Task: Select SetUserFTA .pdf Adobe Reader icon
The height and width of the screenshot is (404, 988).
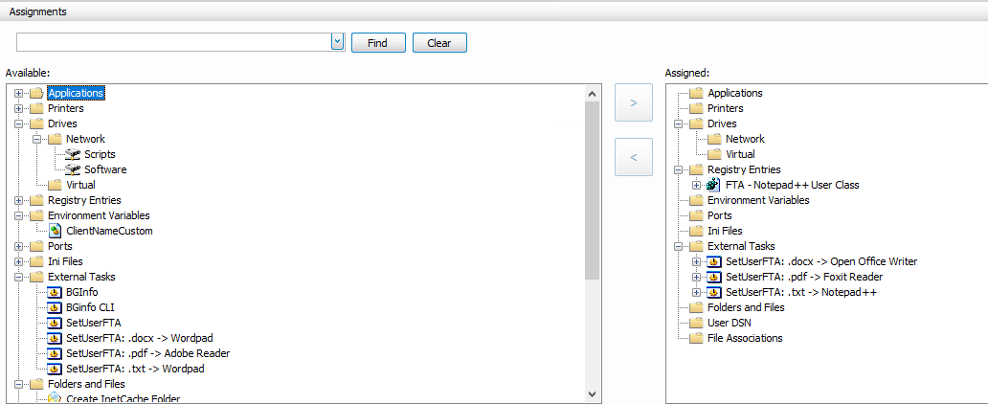Action: point(55,353)
